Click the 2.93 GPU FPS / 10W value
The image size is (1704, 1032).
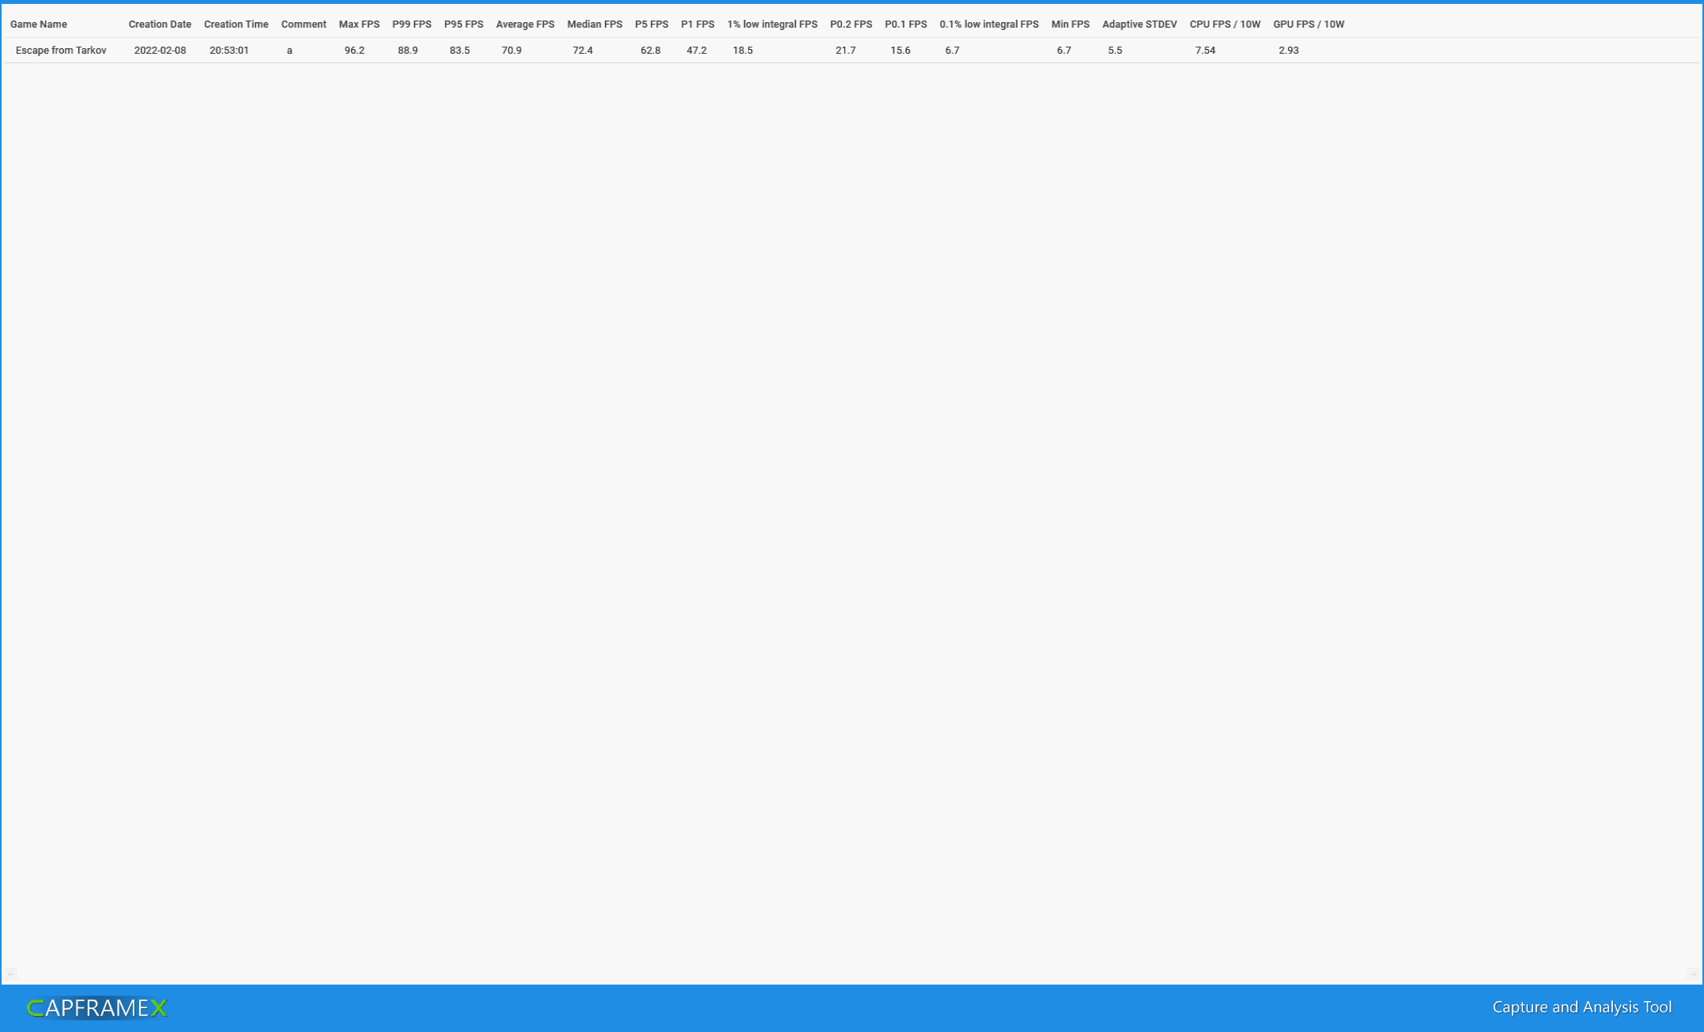click(x=1288, y=51)
